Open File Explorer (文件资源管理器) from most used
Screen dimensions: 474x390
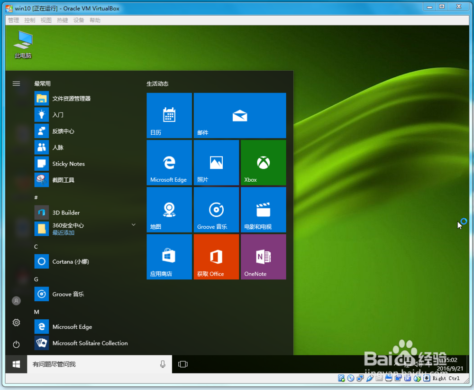pyautogui.click(x=85, y=99)
